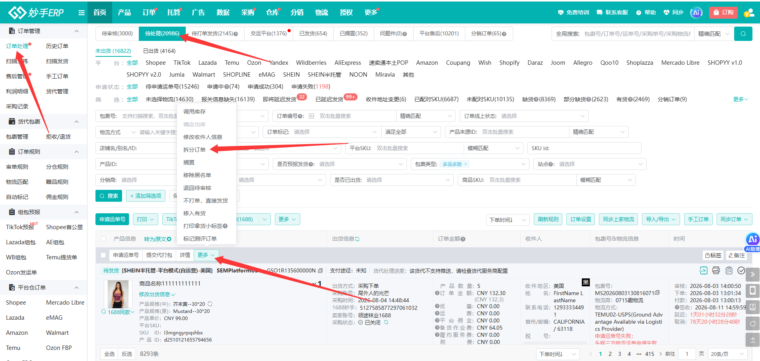
Task: Click the 备注 note button
Action: (x=737, y=255)
